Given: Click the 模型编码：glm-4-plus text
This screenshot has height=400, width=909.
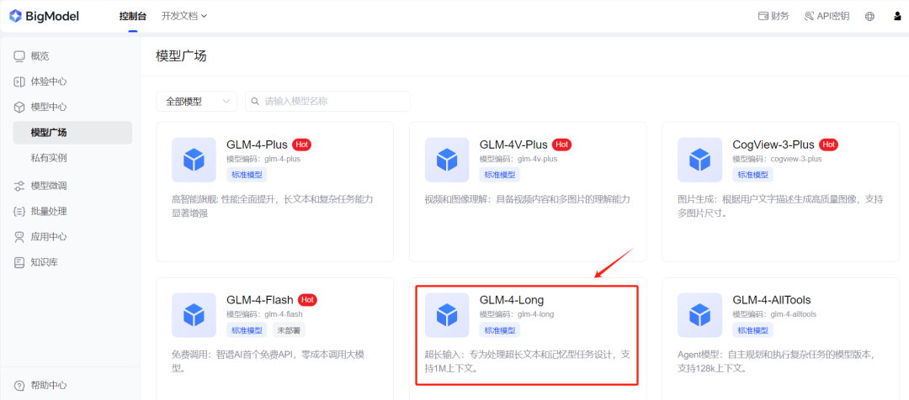Looking at the screenshot, I should (263, 159).
